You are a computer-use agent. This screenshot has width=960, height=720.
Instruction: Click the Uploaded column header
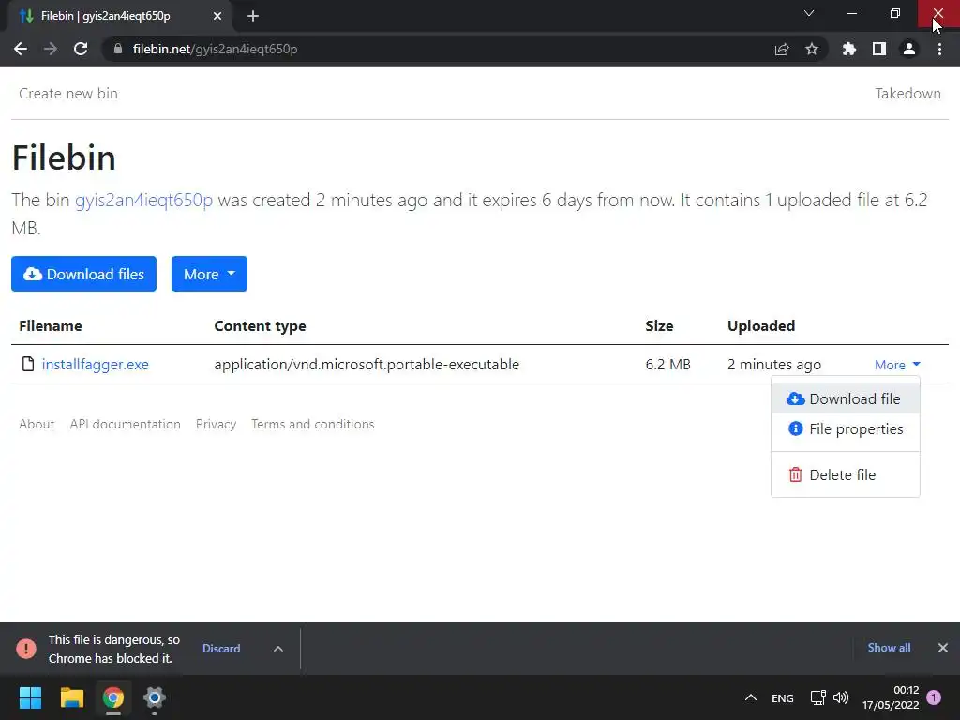coord(761,325)
